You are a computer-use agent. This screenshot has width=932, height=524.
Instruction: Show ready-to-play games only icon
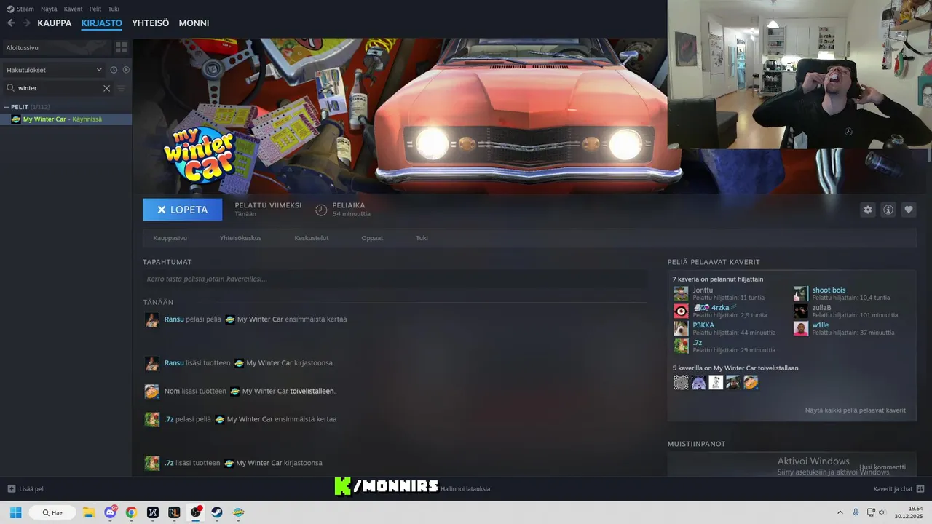(x=126, y=70)
